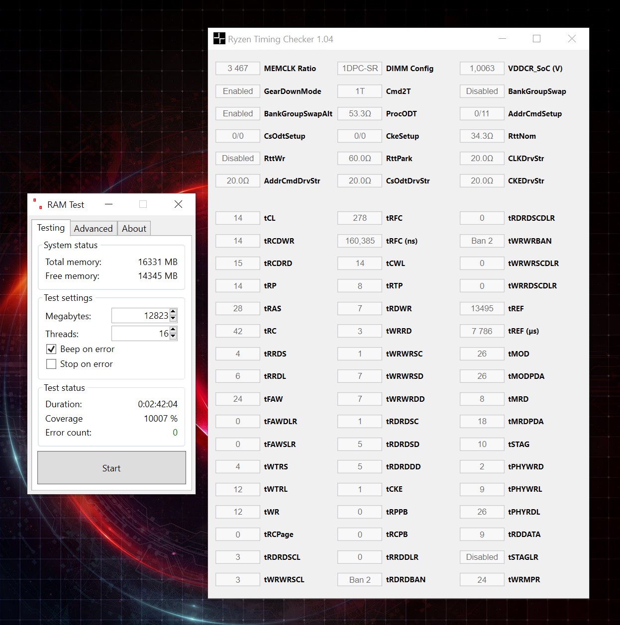Select the tRCDRD value 15

point(238,263)
